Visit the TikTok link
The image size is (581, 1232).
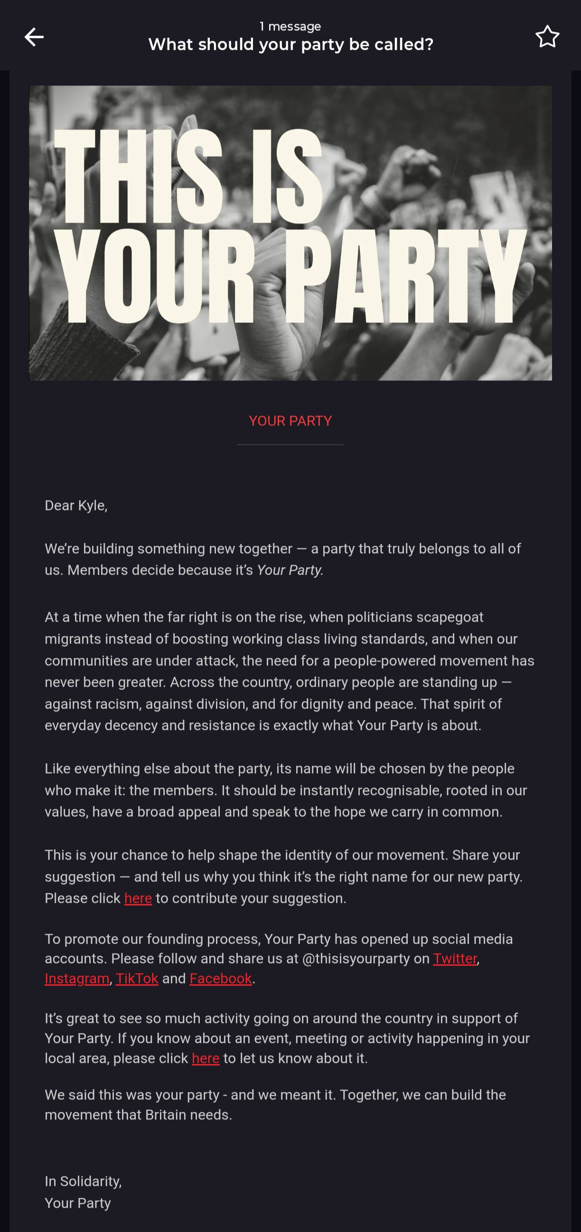click(137, 978)
